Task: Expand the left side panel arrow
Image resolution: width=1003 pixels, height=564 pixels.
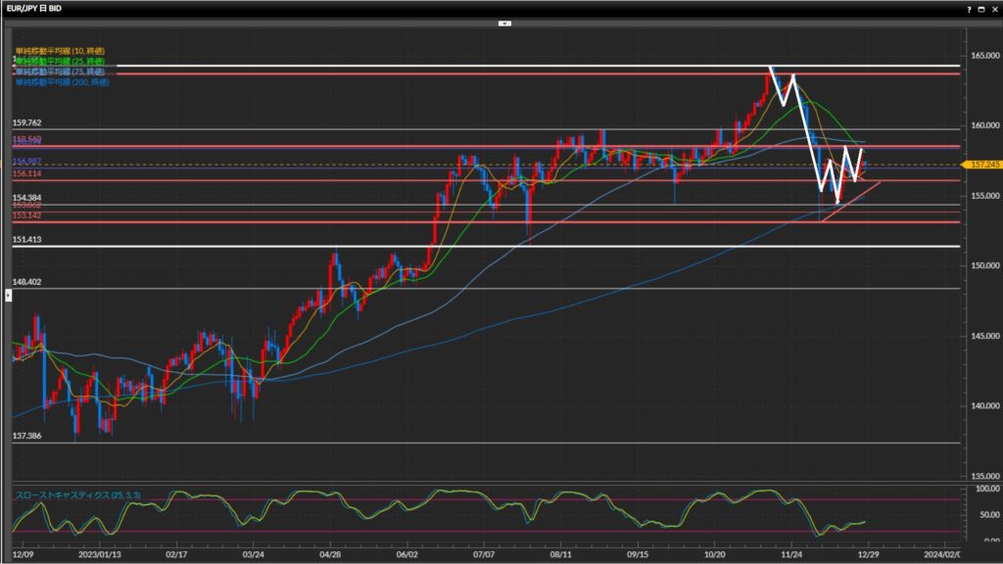Action: (x=8, y=294)
